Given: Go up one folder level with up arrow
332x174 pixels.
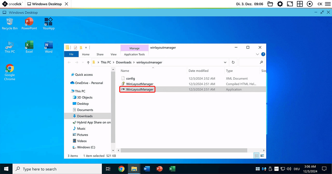Looking at the screenshot, I should pyautogui.click(x=88, y=62).
